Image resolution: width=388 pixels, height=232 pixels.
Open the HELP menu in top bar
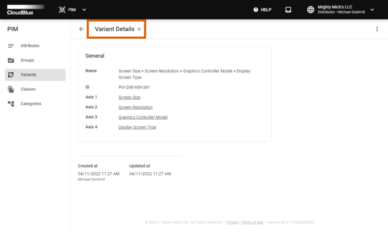(x=263, y=10)
